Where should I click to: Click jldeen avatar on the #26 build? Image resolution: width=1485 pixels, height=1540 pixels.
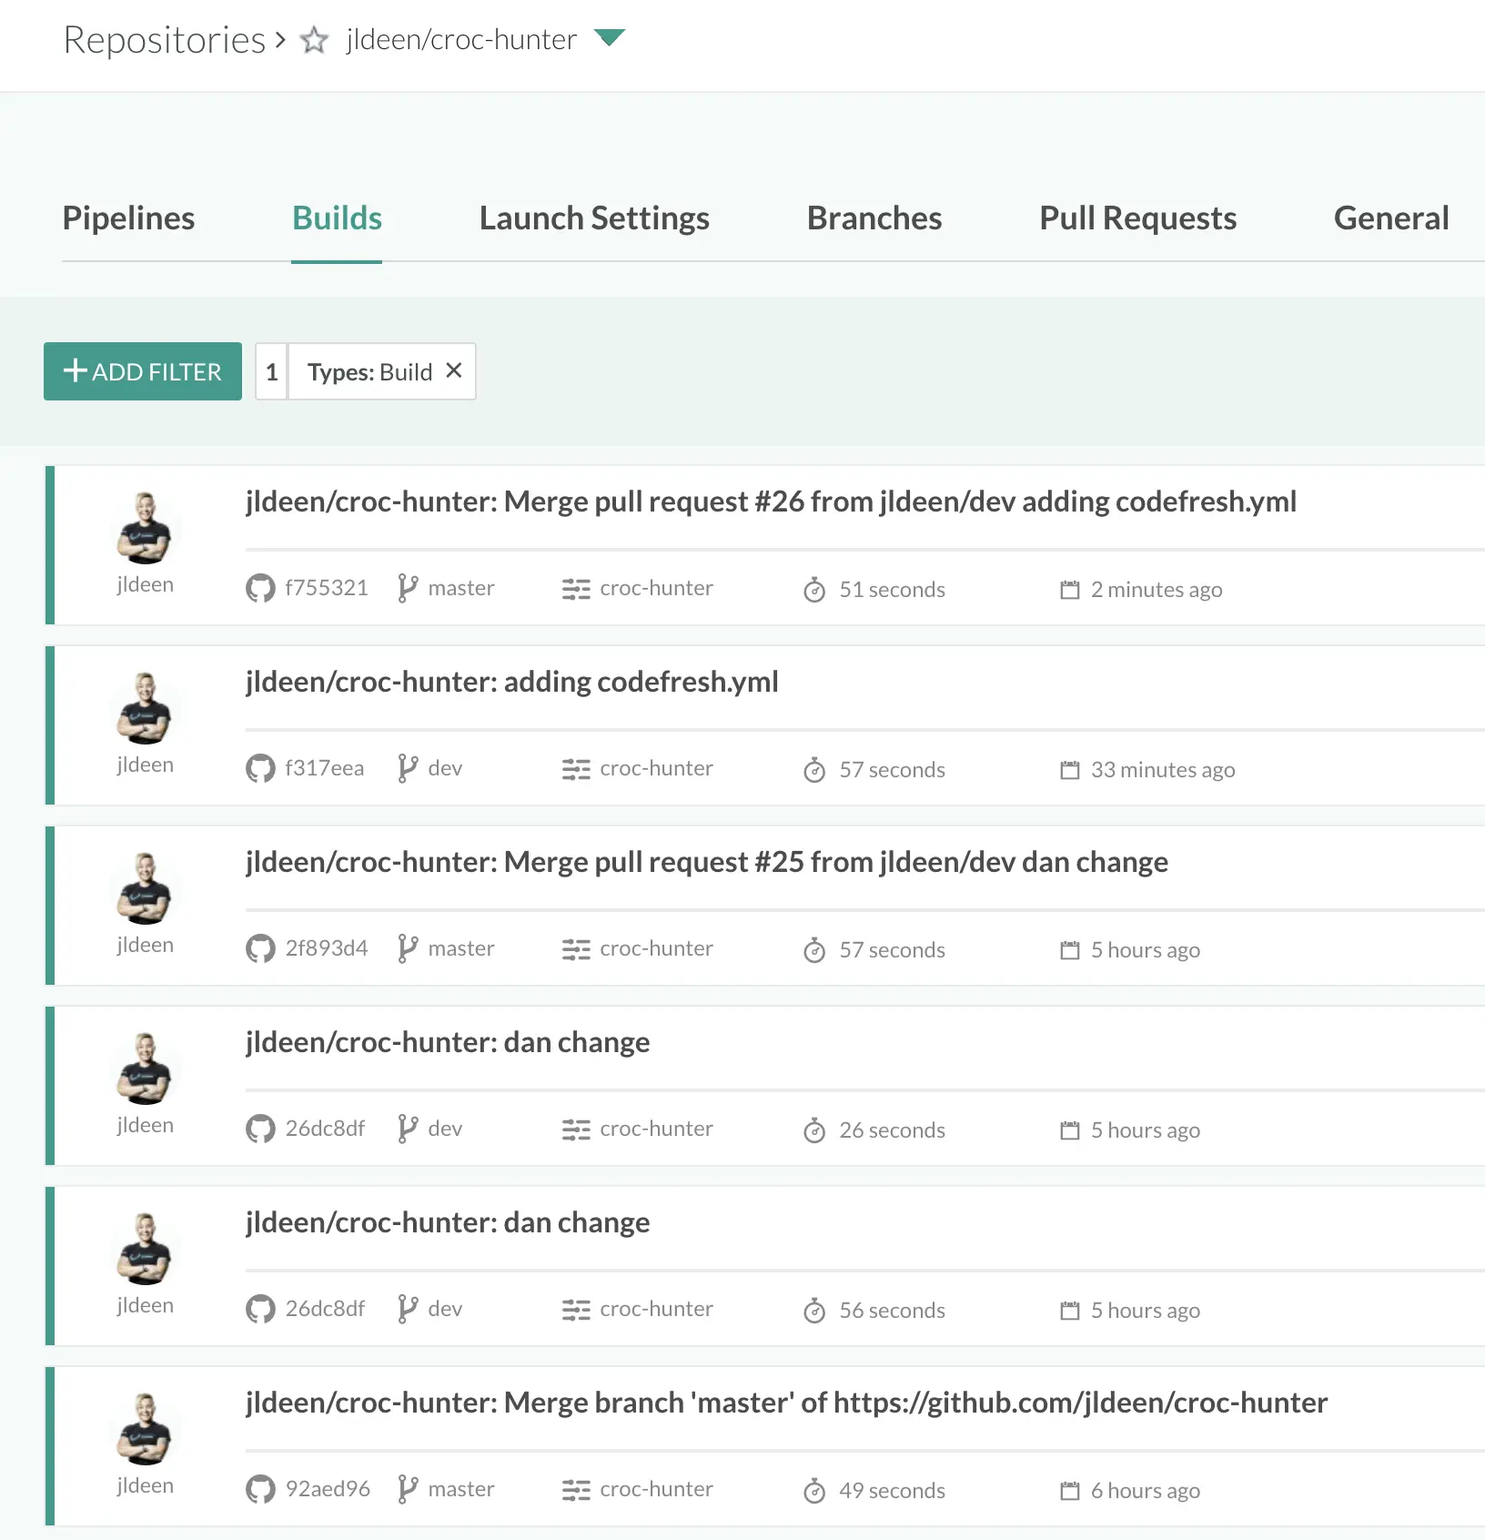point(145,528)
